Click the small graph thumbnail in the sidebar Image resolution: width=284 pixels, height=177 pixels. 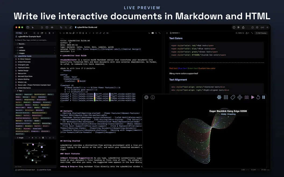(x=35, y=153)
